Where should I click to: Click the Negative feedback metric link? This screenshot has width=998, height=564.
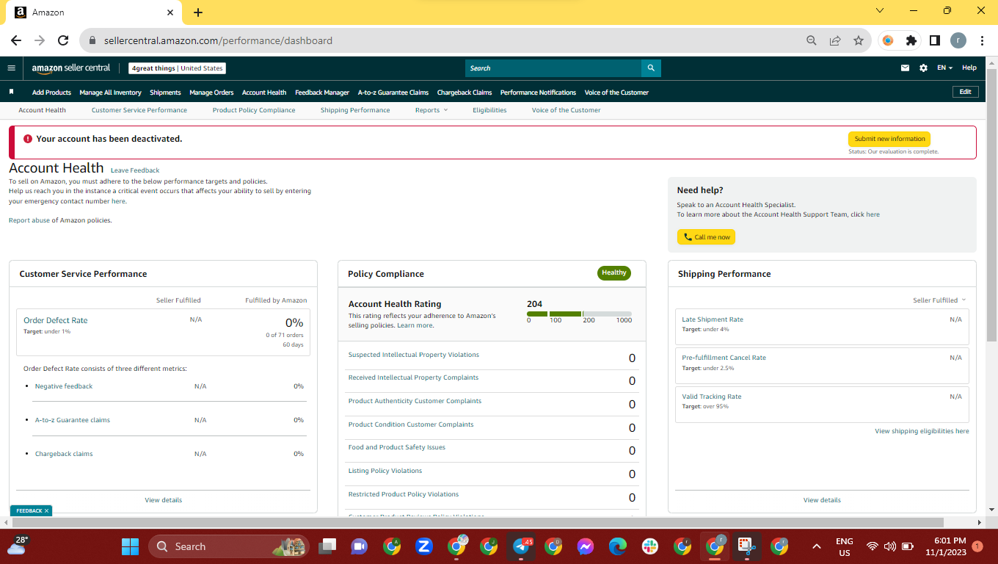[x=64, y=386]
